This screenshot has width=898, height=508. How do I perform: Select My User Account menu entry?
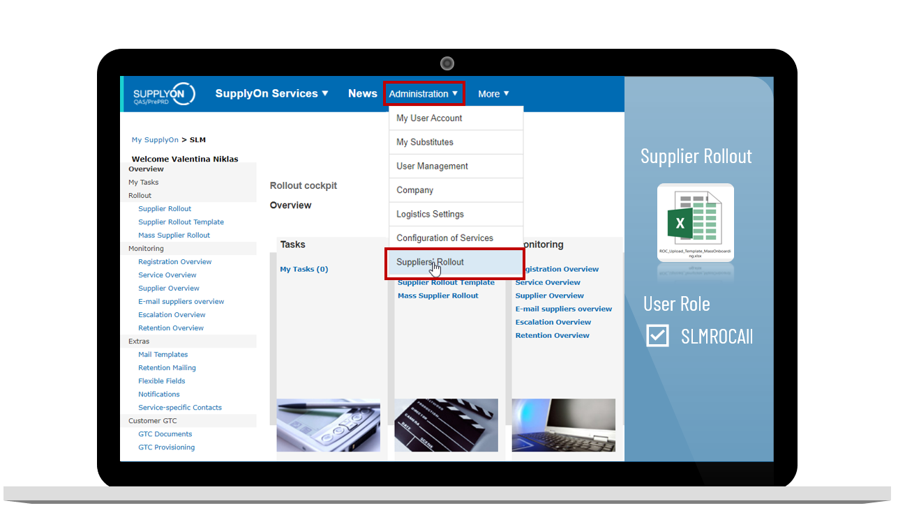[456, 118]
